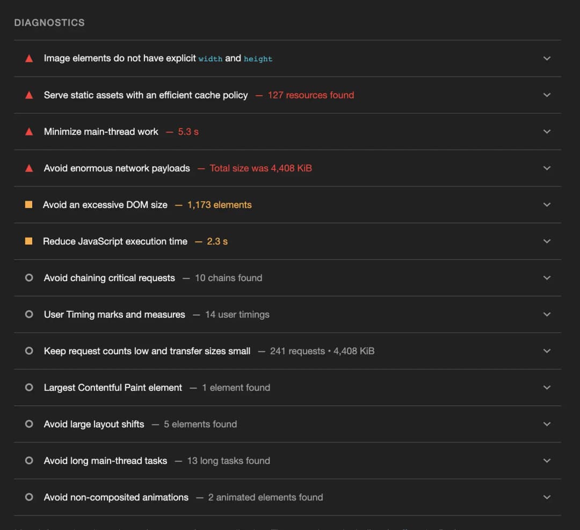Viewport: 580px width, 530px height.
Task: Click red triangle next to cache policy audit
Action: pos(29,95)
